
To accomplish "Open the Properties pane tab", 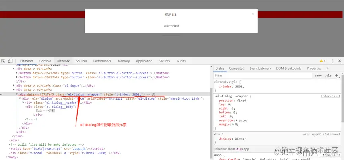I will (x=314, y=68).
